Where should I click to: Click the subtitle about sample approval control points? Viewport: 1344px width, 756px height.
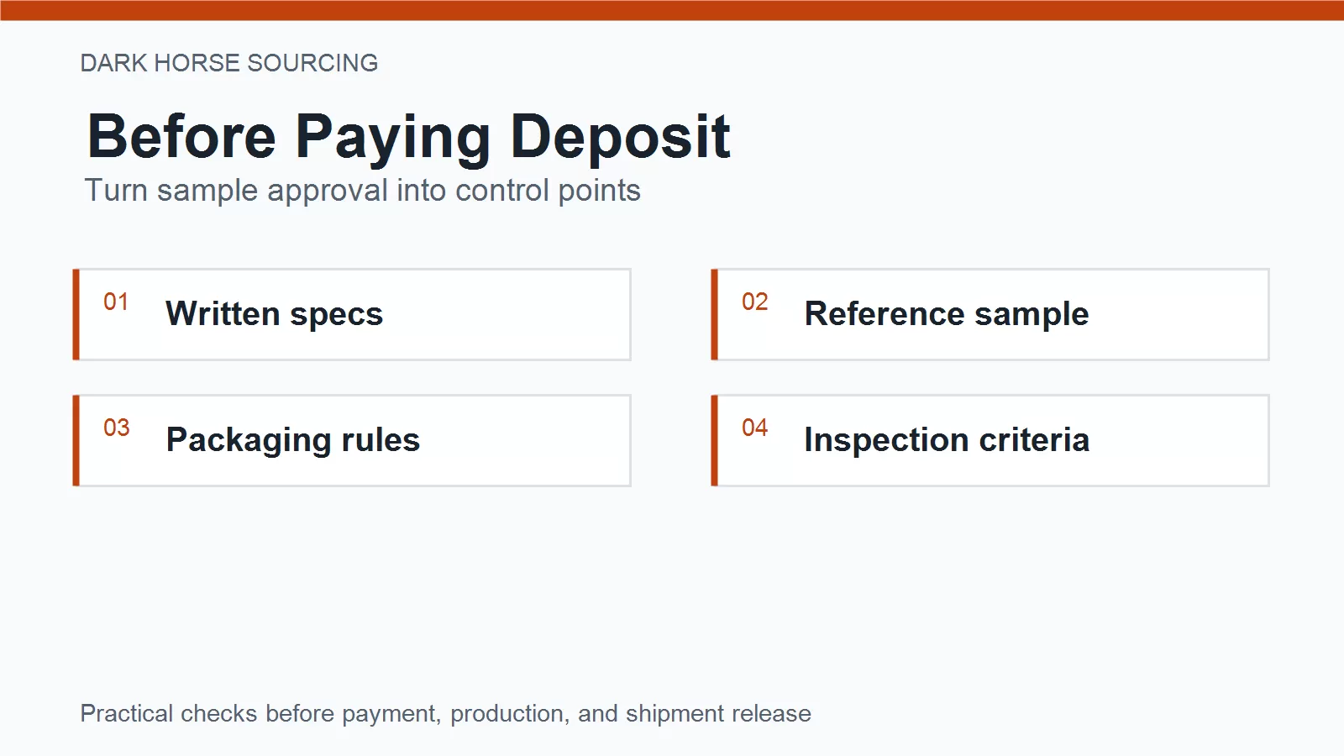[363, 191]
